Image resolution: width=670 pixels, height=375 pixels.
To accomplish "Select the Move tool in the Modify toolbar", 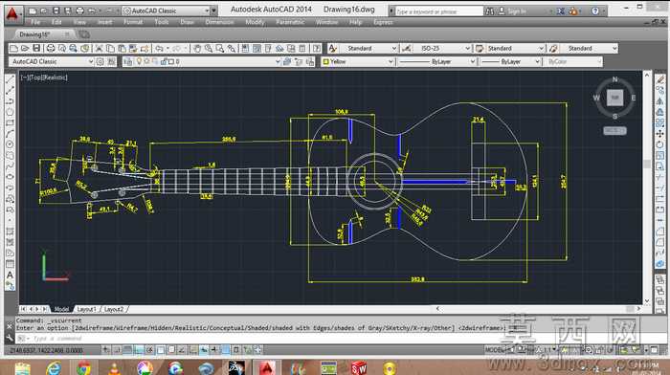I will 660,134.
